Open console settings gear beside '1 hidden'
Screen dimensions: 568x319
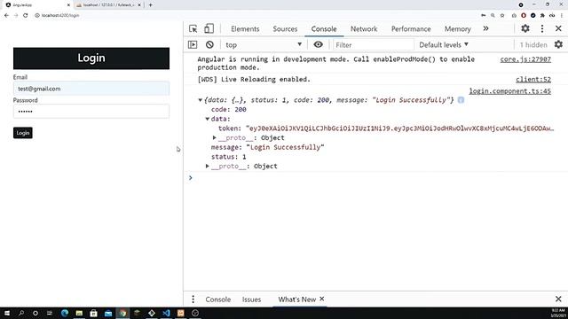pos(558,44)
